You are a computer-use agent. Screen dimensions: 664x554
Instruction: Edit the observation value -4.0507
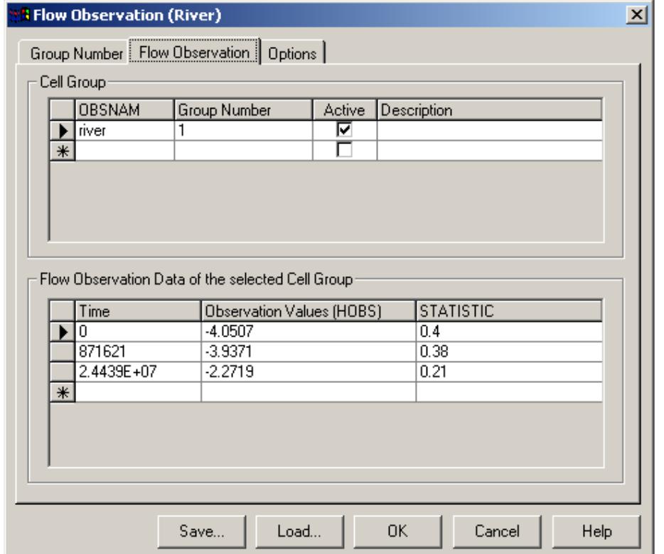pyautogui.click(x=235, y=330)
